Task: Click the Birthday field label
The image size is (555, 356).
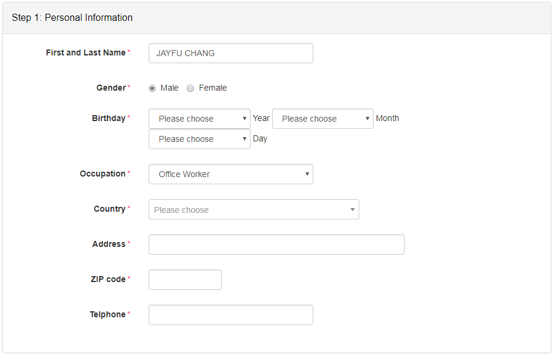Action: tap(109, 119)
